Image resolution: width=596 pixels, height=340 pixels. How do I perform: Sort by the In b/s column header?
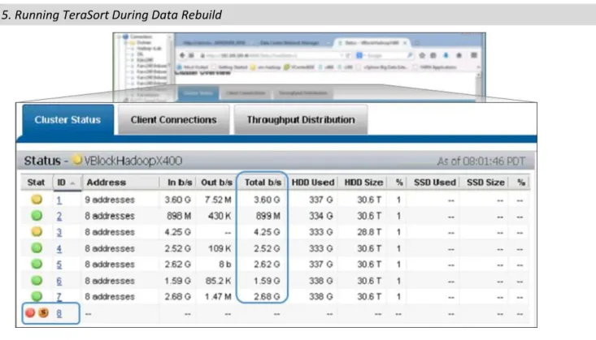[180, 183]
